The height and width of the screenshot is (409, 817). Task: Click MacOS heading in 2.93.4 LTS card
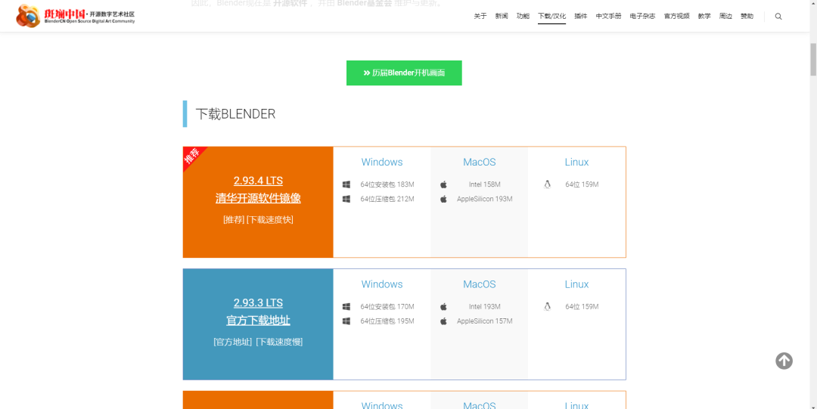click(x=480, y=162)
